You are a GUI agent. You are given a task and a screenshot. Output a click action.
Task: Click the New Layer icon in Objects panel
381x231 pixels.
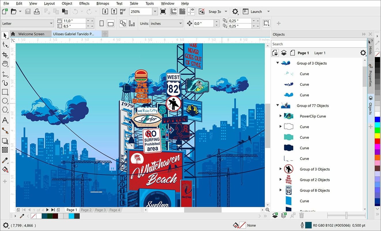(275, 215)
